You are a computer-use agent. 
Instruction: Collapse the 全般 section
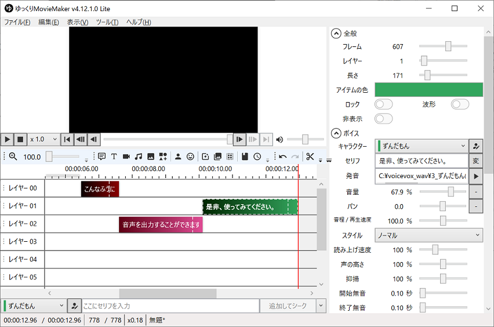(x=336, y=34)
